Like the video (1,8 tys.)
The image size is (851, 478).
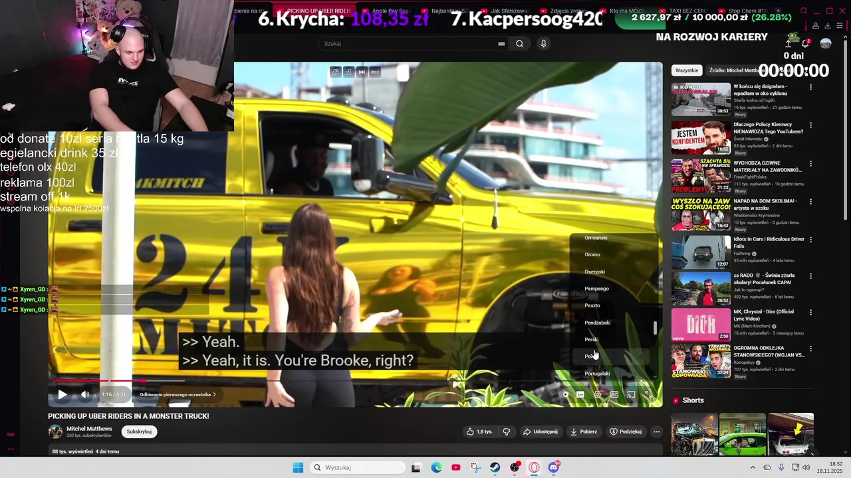pyautogui.click(x=479, y=432)
